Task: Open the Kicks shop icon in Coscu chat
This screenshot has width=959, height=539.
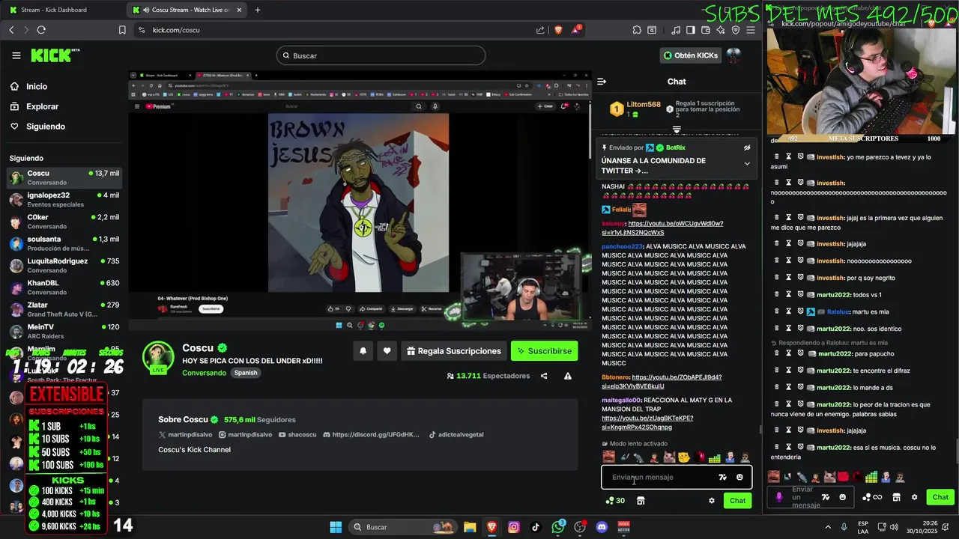Action: tap(641, 501)
